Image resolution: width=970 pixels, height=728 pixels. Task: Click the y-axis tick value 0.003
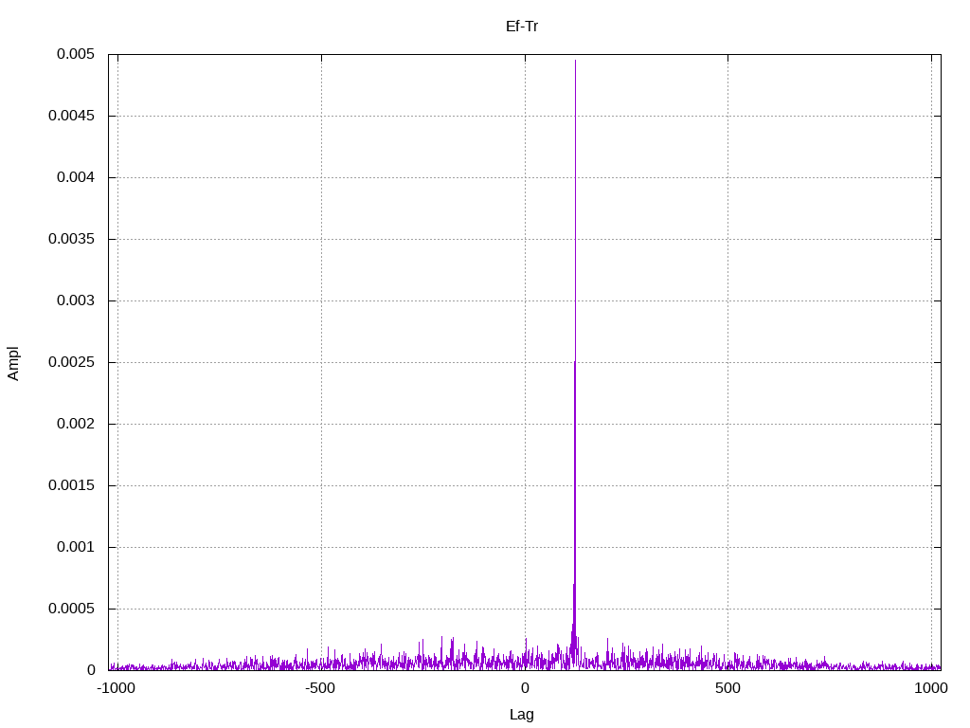[76, 300]
